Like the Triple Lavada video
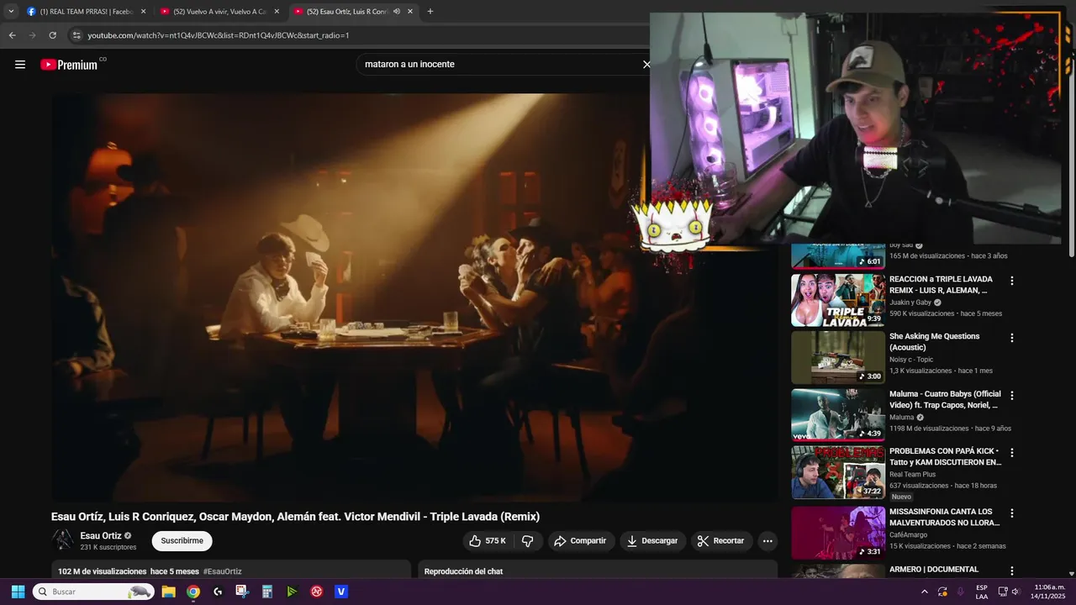Viewport: 1076px width, 605px height. (488, 541)
